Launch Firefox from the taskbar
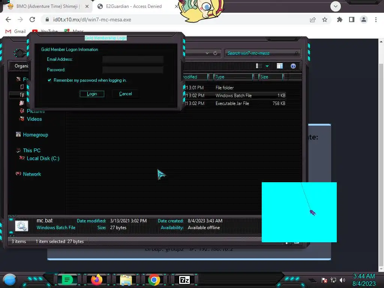384x288 pixels. pyautogui.click(x=97, y=280)
